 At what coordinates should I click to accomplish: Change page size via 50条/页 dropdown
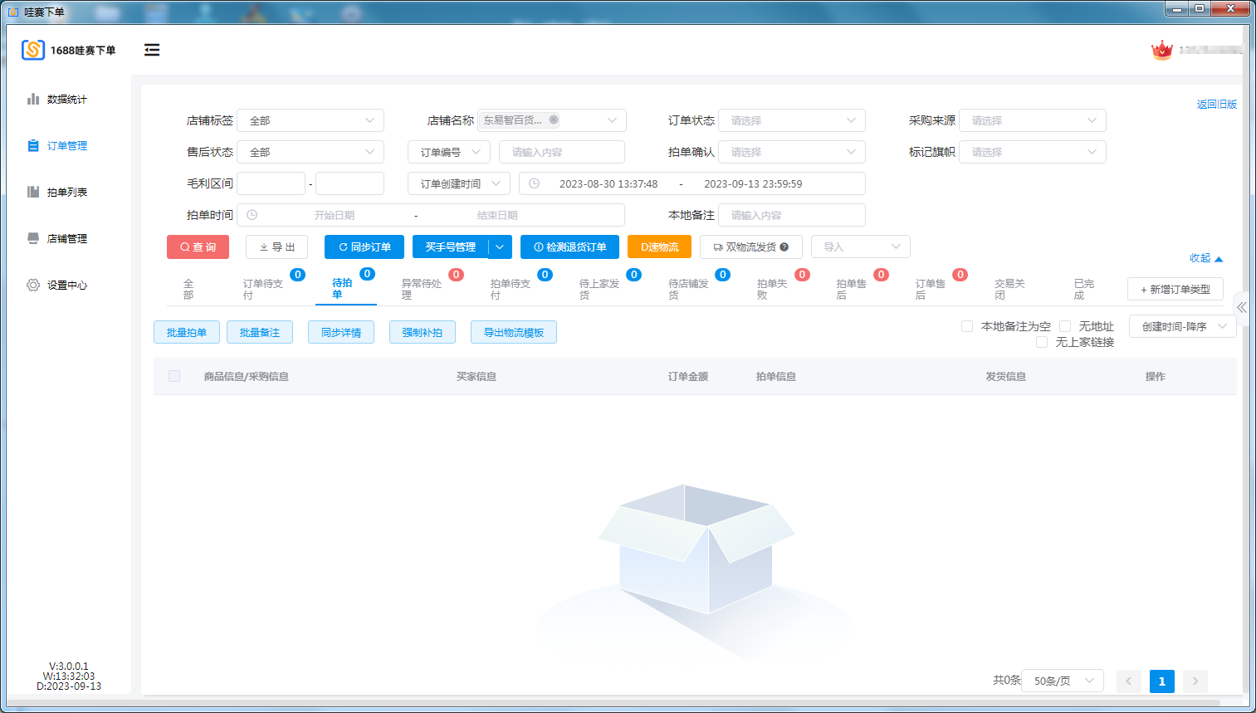pyautogui.click(x=1063, y=681)
